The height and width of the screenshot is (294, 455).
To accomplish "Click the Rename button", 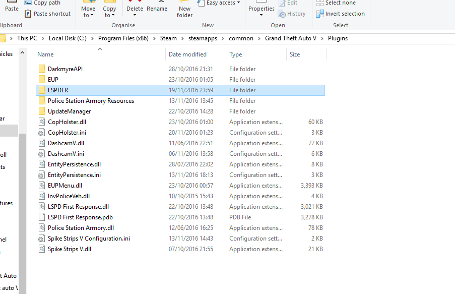I will click(x=157, y=7).
